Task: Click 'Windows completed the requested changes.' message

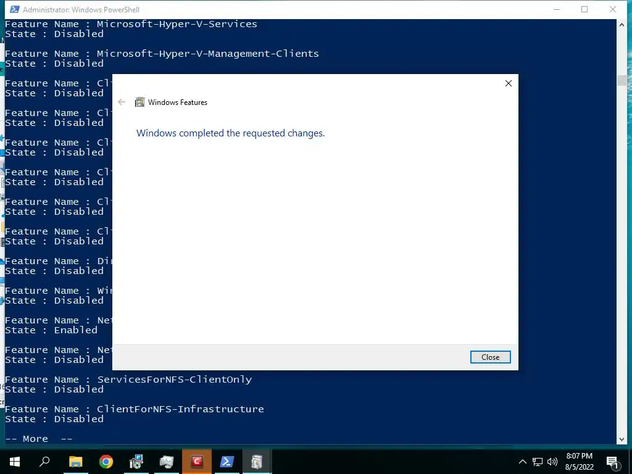Action: coord(231,133)
